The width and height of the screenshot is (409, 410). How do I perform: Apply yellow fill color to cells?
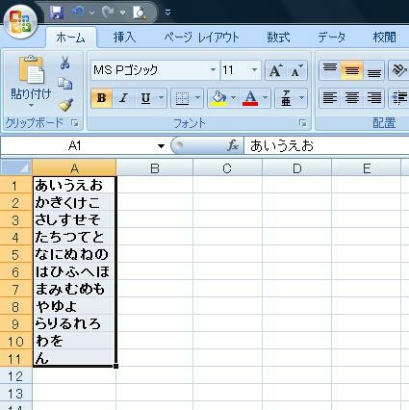click(218, 98)
